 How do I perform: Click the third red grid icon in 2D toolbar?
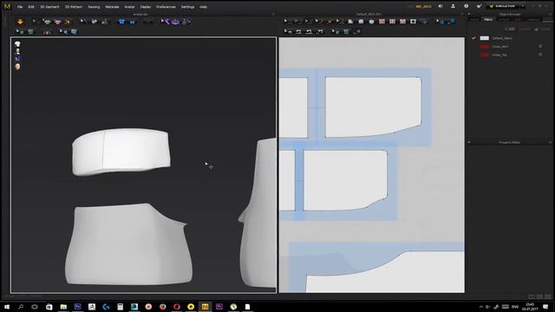(402, 22)
